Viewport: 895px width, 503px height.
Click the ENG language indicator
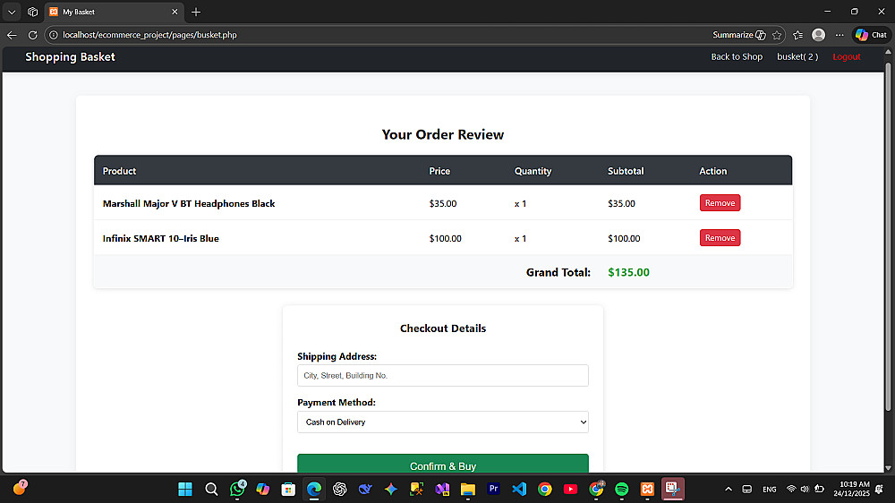point(770,490)
